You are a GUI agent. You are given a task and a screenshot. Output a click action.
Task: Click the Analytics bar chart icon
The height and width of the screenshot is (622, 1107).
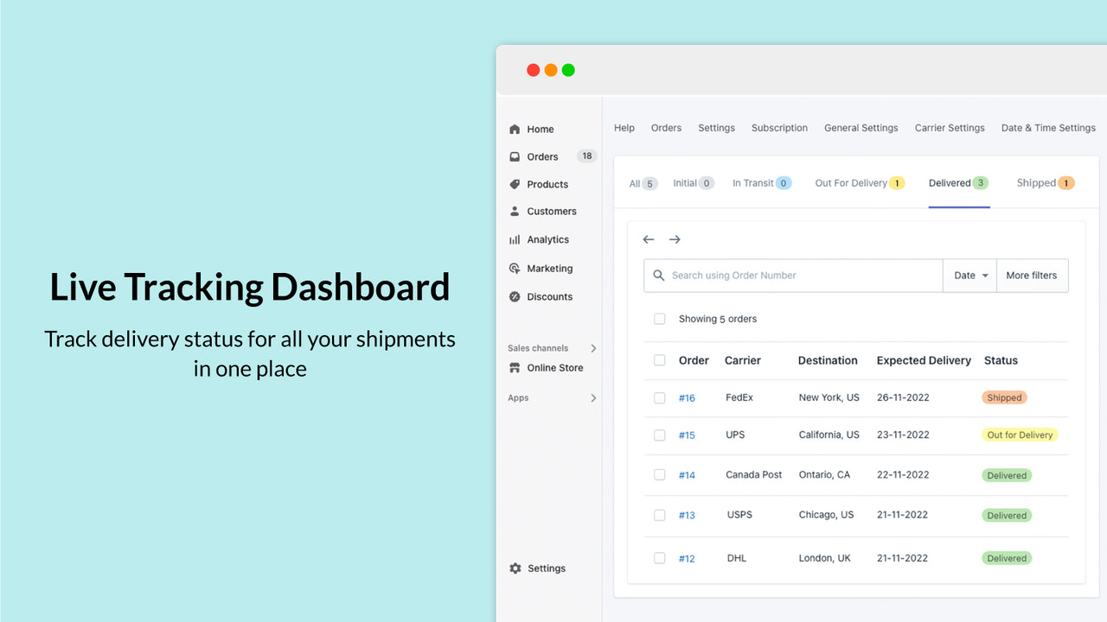coord(515,239)
